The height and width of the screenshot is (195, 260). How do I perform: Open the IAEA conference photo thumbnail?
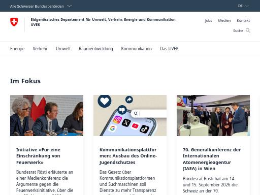(213, 115)
